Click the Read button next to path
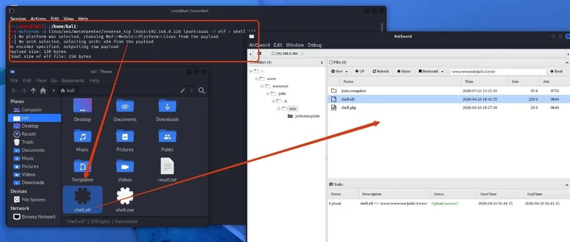The width and height of the screenshot is (570, 242). [x=556, y=71]
